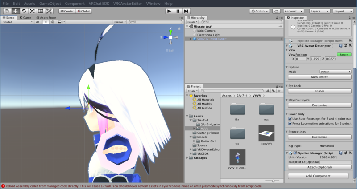Click Blueprint ID input field
This screenshot has height=189, width=357.
pos(336,162)
